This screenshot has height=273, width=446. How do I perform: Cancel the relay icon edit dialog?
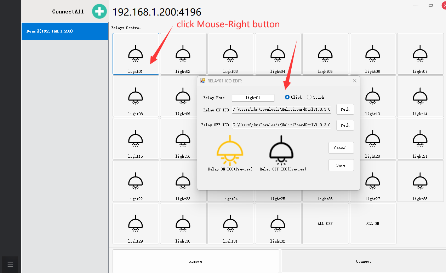[x=341, y=148]
